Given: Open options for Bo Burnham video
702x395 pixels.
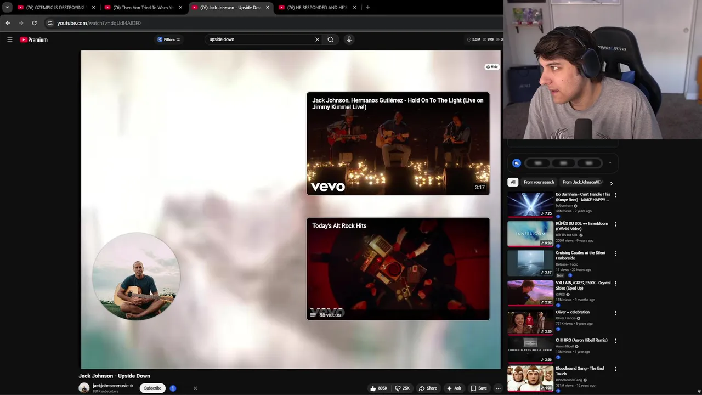Looking at the screenshot, I should [x=615, y=195].
